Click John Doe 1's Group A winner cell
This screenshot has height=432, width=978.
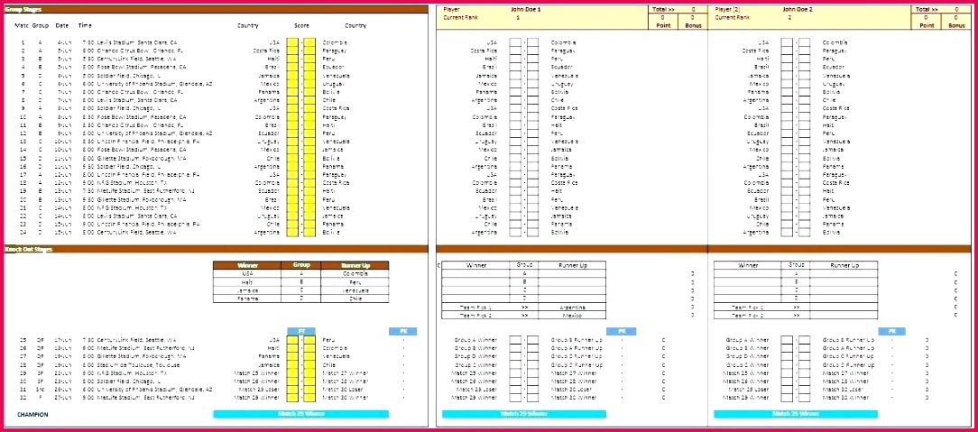pos(475,273)
